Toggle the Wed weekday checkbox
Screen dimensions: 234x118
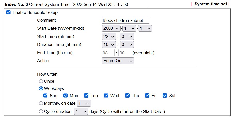[106, 96]
